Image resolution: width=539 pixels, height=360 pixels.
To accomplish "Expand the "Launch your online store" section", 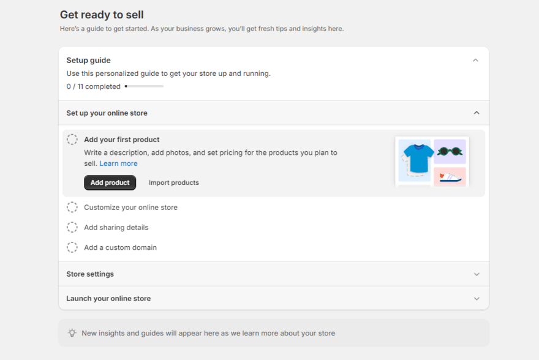I will pyautogui.click(x=476, y=298).
